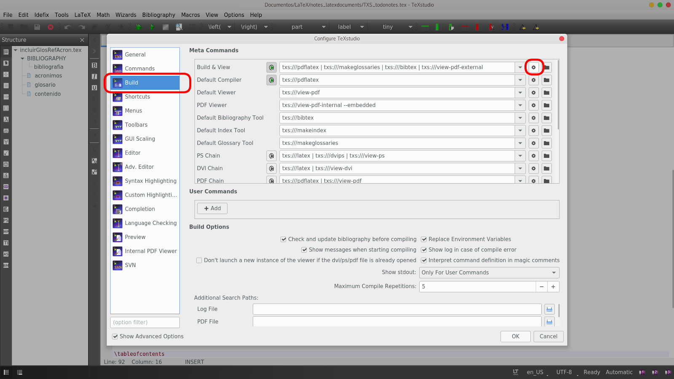Viewport: 674px width, 379px height.
Task: Click the gear icon for Default Glossary Tool
Action: [x=533, y=143]
